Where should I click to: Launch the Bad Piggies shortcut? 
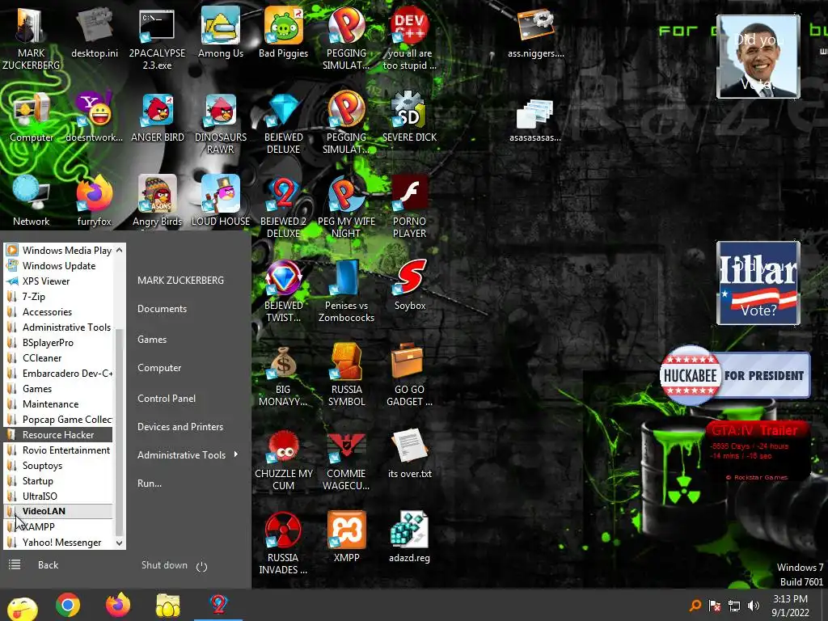284,32
